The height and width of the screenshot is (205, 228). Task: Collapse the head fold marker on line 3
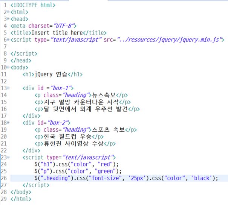(x=8, y=19)
